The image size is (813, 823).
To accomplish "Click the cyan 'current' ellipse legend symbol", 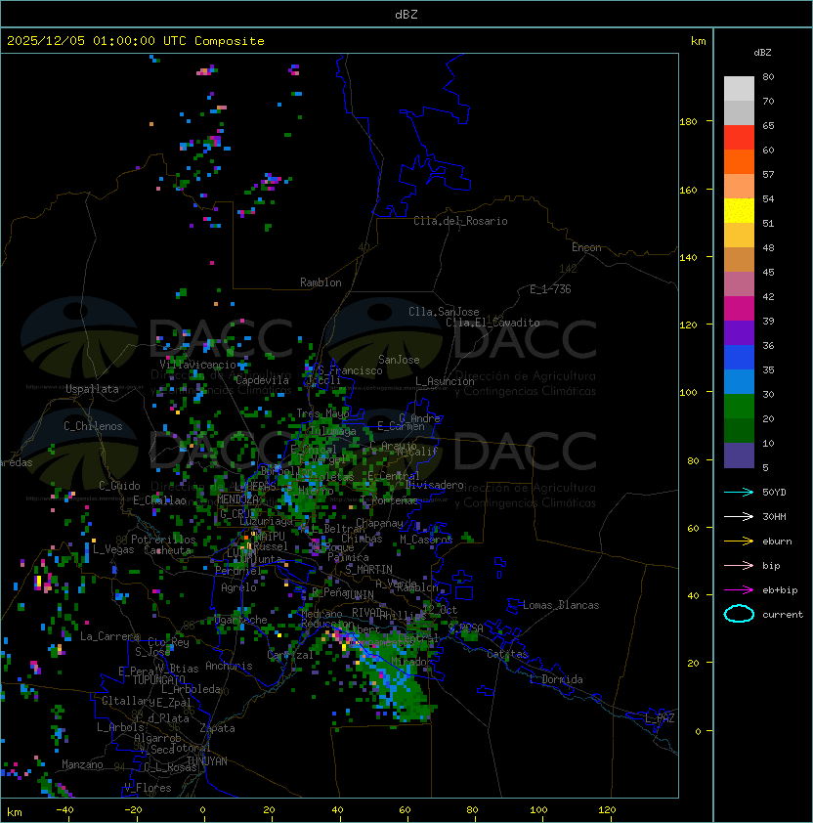I will point(739,614).
